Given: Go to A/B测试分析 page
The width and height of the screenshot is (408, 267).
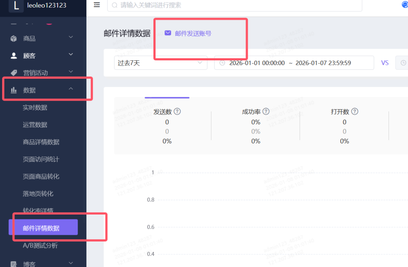Looking at the screenshot, I should 40,246.
